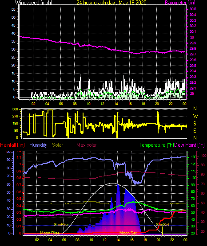The height and width of the screenshot is (246, 207).
Task: Click the SunRise marker label
Action: pyautogui.click(x=61, y=225)
